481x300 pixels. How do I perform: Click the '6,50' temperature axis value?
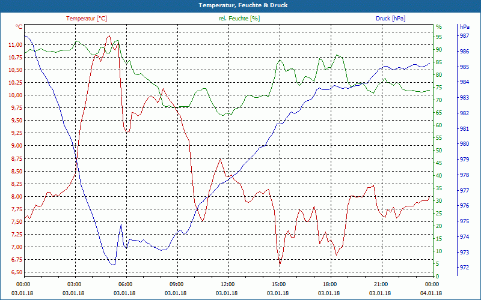point(16,272)
